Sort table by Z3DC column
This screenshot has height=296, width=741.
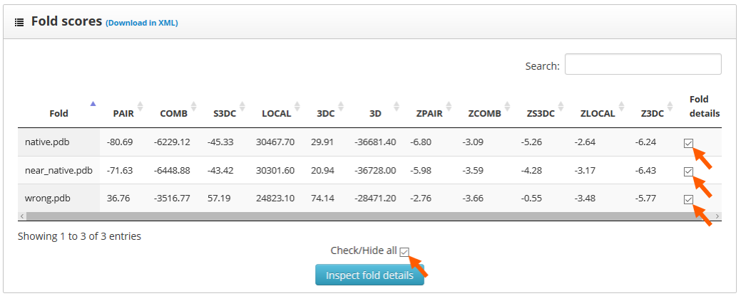[x=652, y=113]
